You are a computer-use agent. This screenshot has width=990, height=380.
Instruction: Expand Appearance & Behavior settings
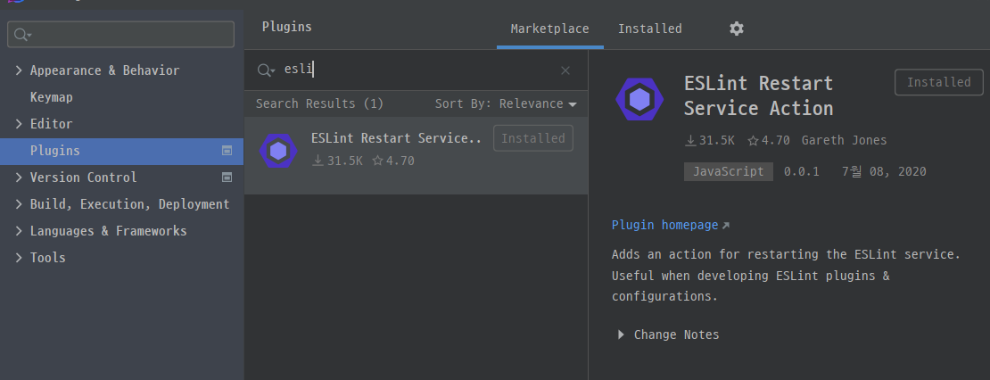(x=19, y=70)
